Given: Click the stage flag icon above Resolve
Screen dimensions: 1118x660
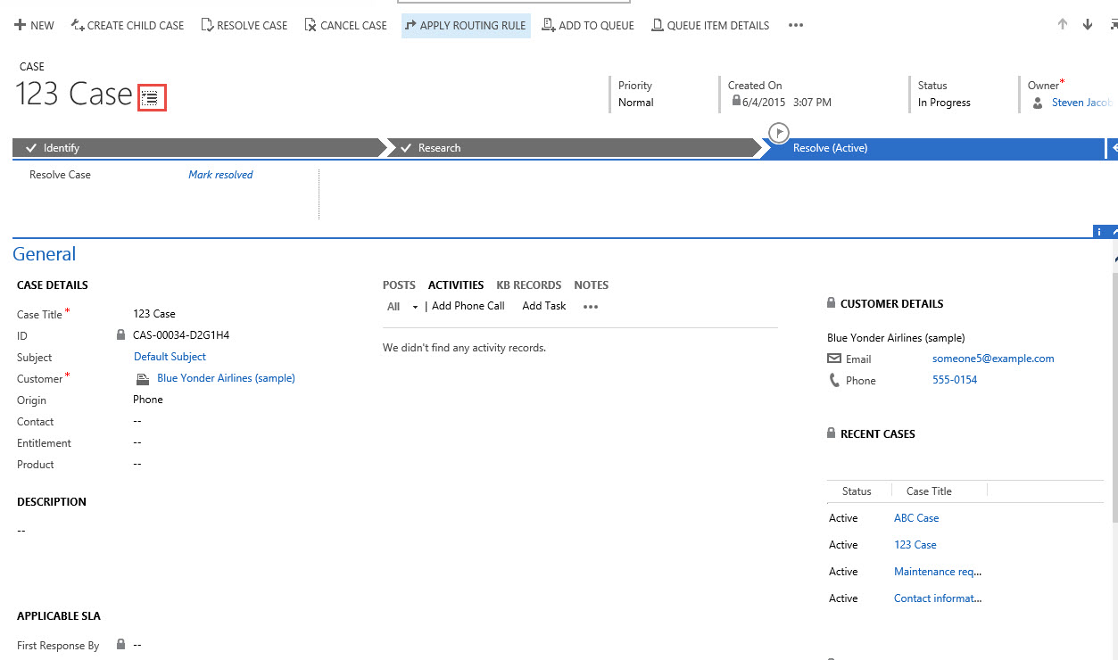Looking at the screenshot, I should (779, 132).
